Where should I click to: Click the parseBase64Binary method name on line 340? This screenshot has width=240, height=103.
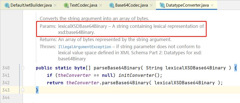tap(117, 68)
